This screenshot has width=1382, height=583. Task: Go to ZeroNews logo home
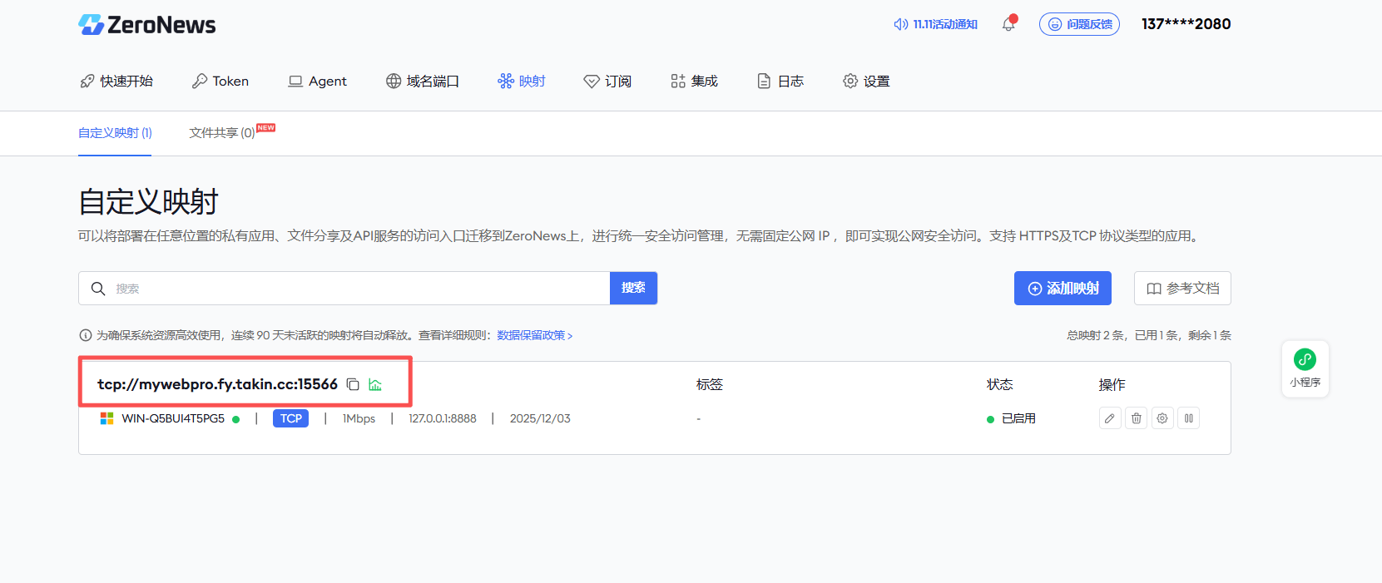147,25
